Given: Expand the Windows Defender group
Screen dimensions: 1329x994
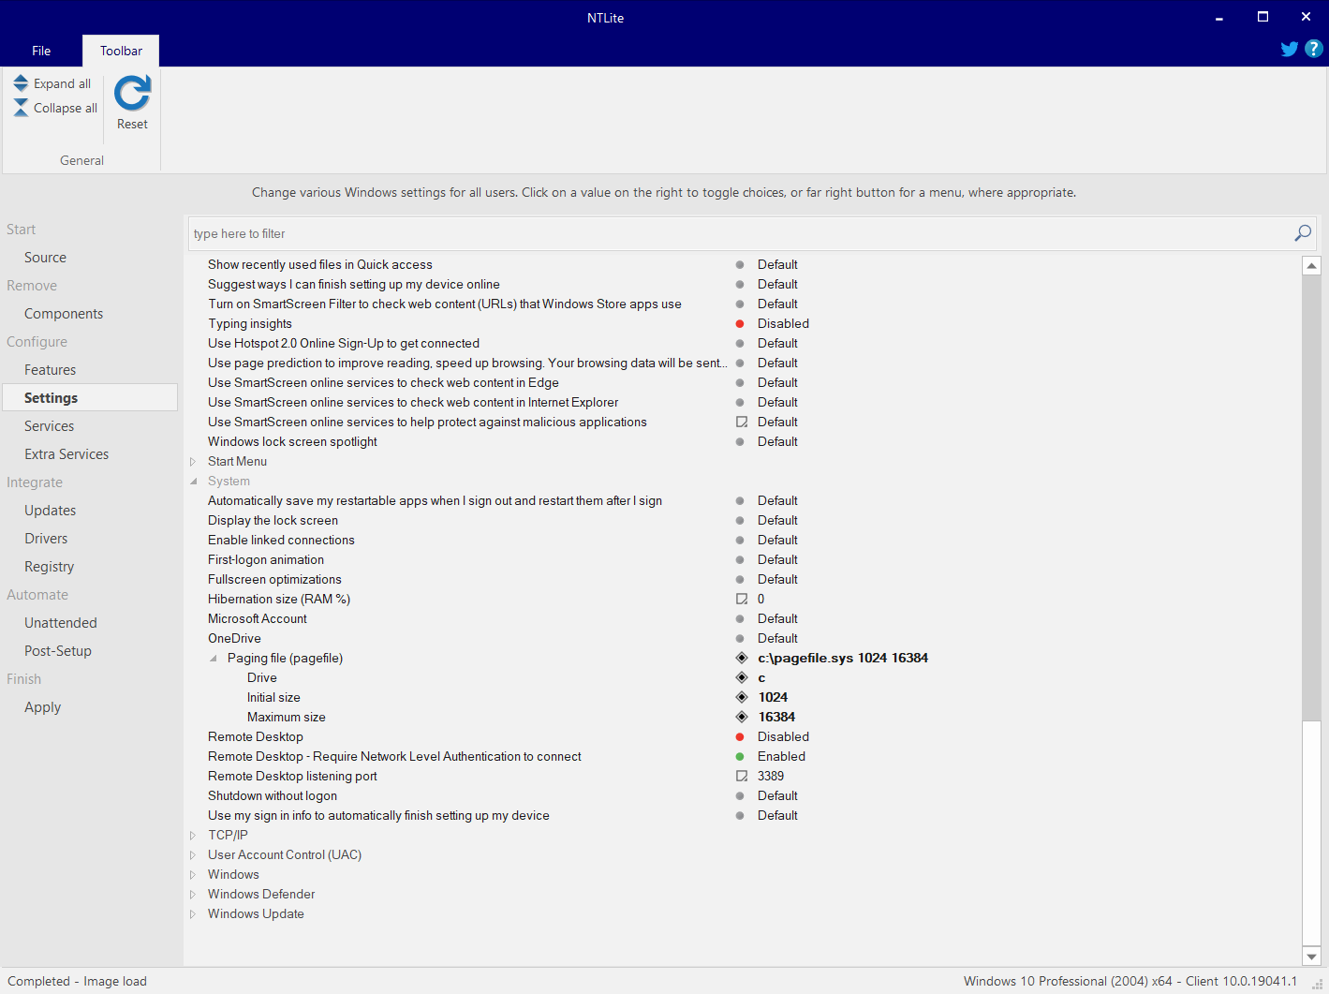Looking at the screenshot, I should click(x=193, y=895).
